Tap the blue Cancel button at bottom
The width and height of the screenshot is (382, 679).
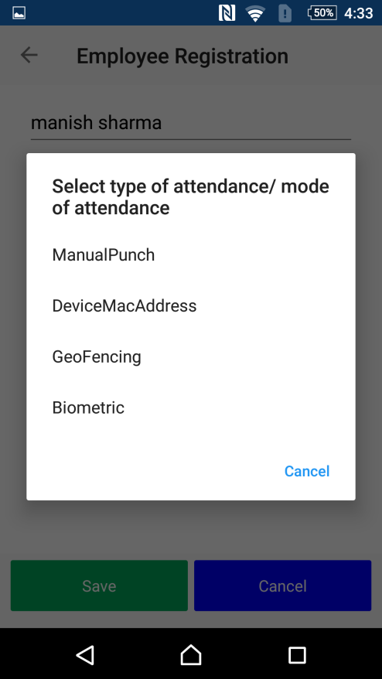pyautogui.click(x=282, y=585)
